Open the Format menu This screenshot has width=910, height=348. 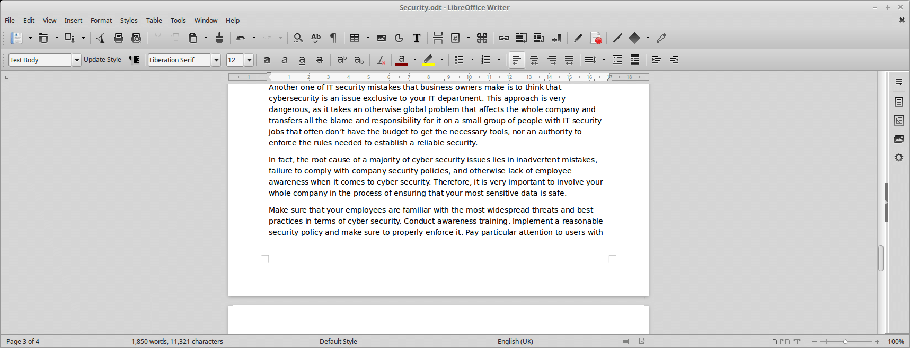(x=101, y=20)
